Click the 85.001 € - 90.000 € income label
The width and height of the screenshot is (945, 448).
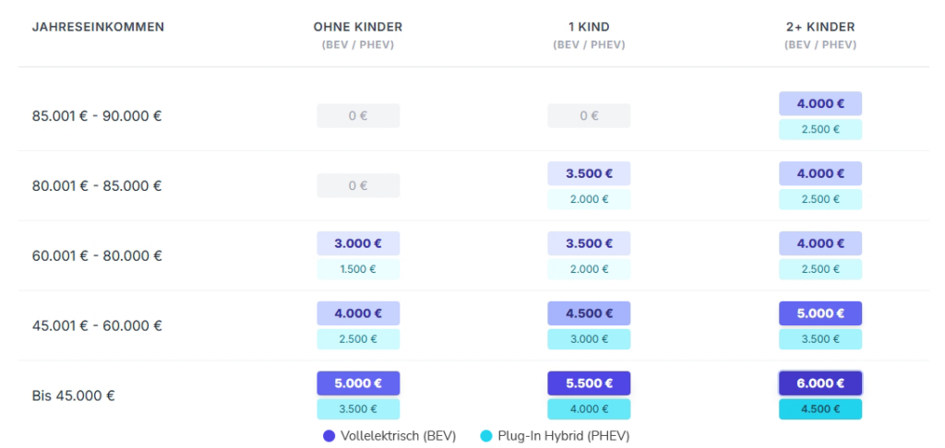tap(97, 116)
